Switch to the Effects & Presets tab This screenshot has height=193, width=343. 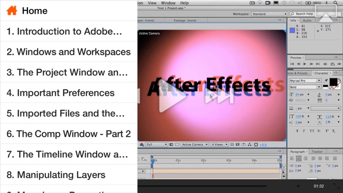(298, 73)
